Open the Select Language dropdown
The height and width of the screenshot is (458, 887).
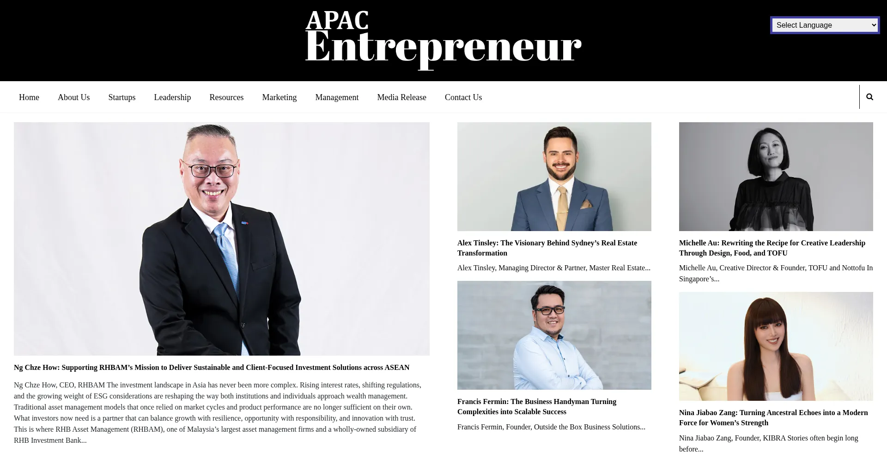[825, 25]
